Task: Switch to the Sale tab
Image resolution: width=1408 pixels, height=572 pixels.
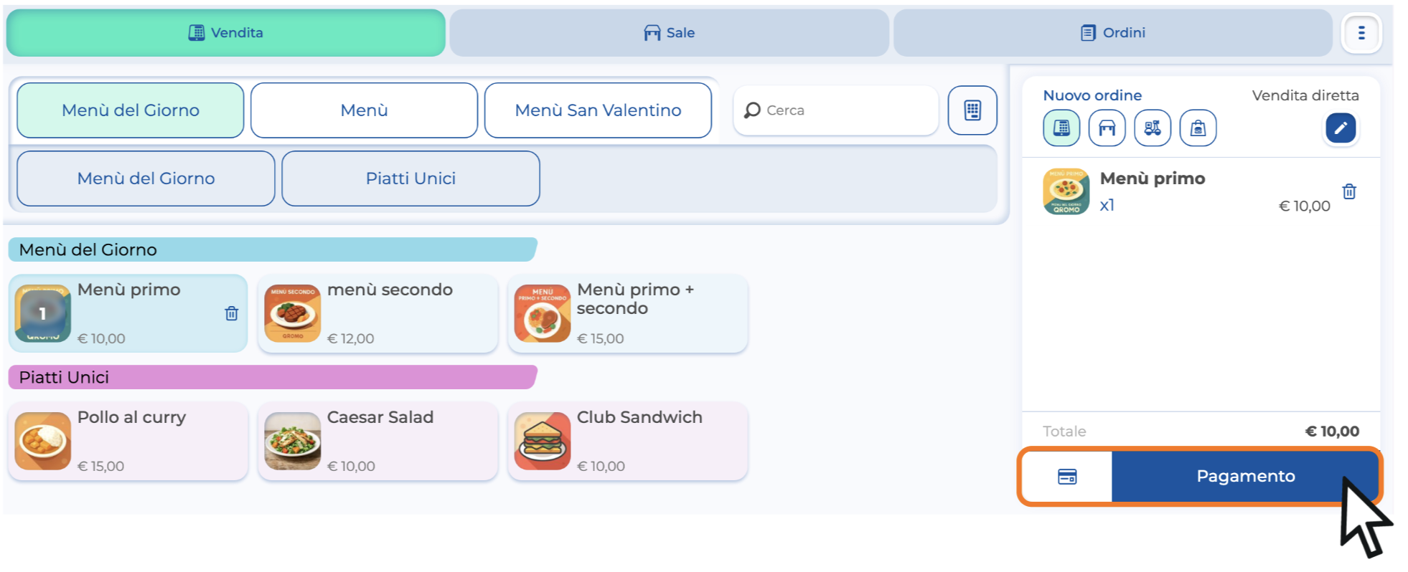Action: coord(669,33)
